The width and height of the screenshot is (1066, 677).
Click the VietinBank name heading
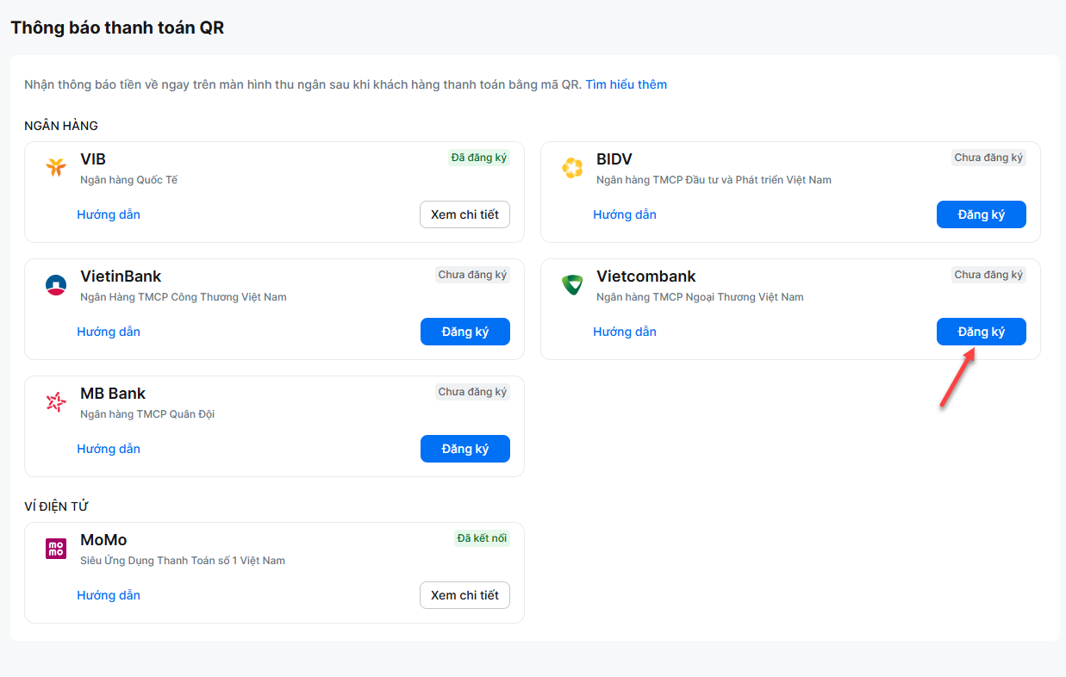121,276
